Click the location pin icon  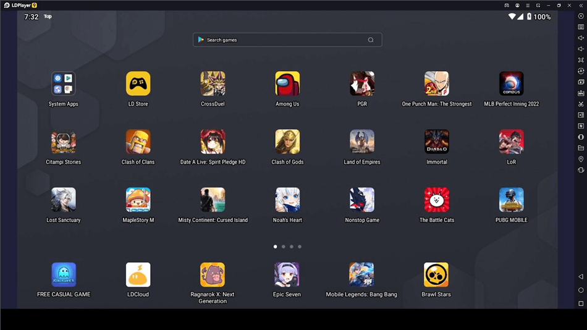[x=581, y=159]
